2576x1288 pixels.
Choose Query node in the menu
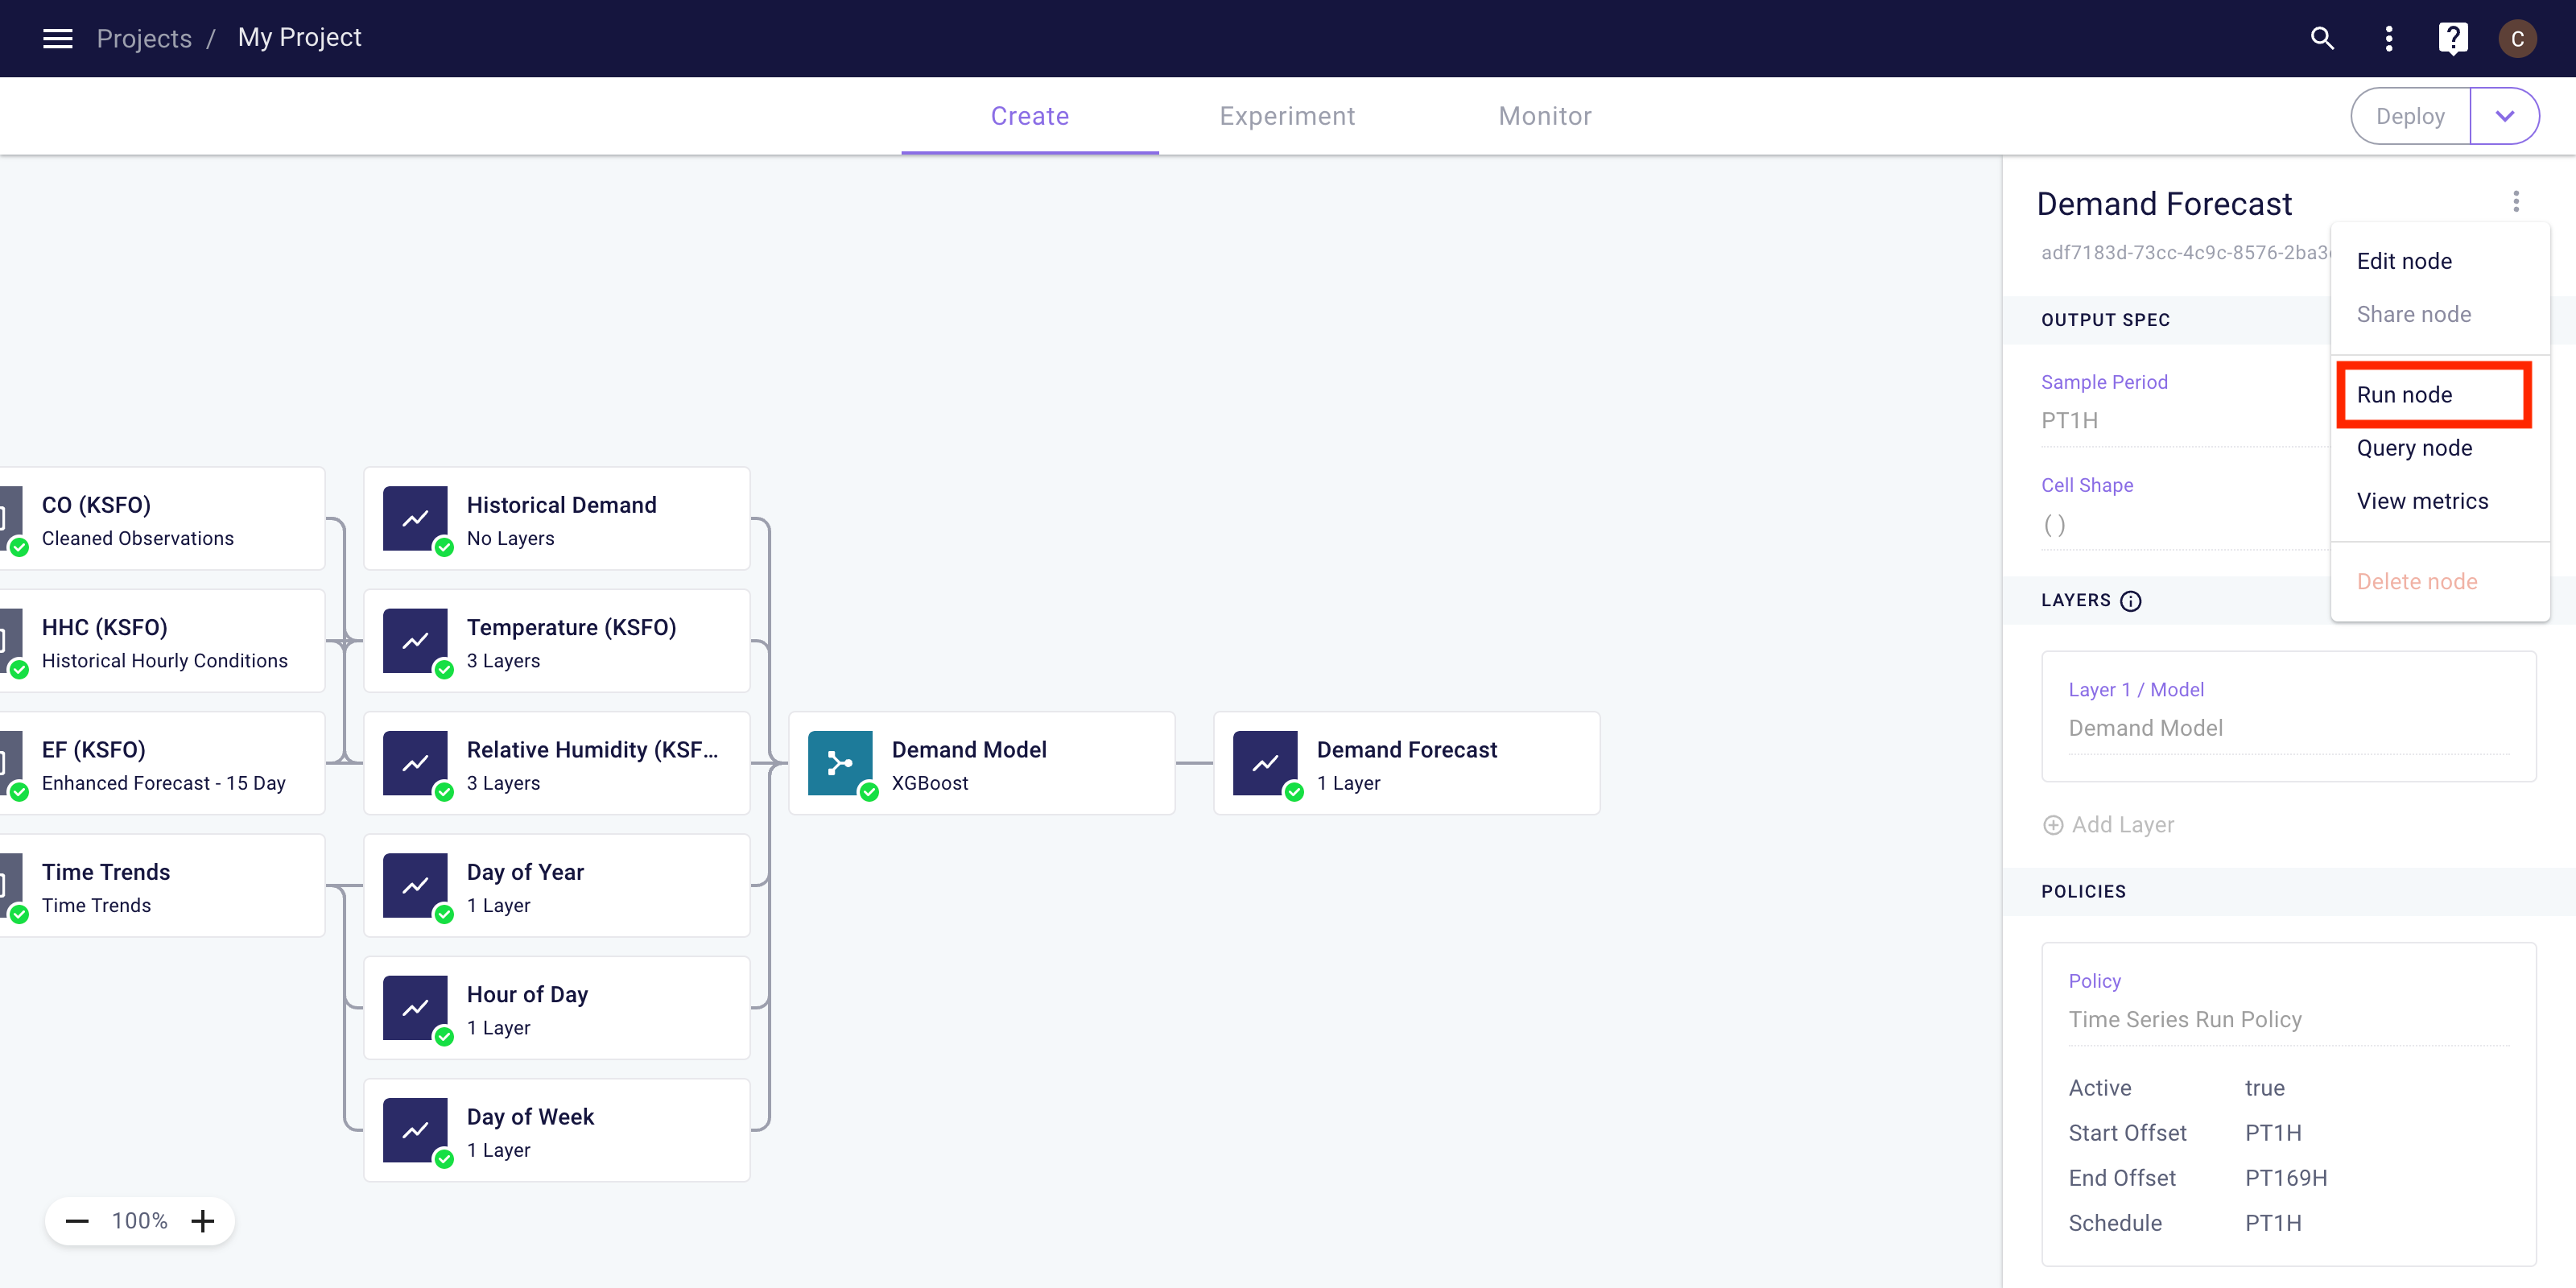coord(2414,448)
